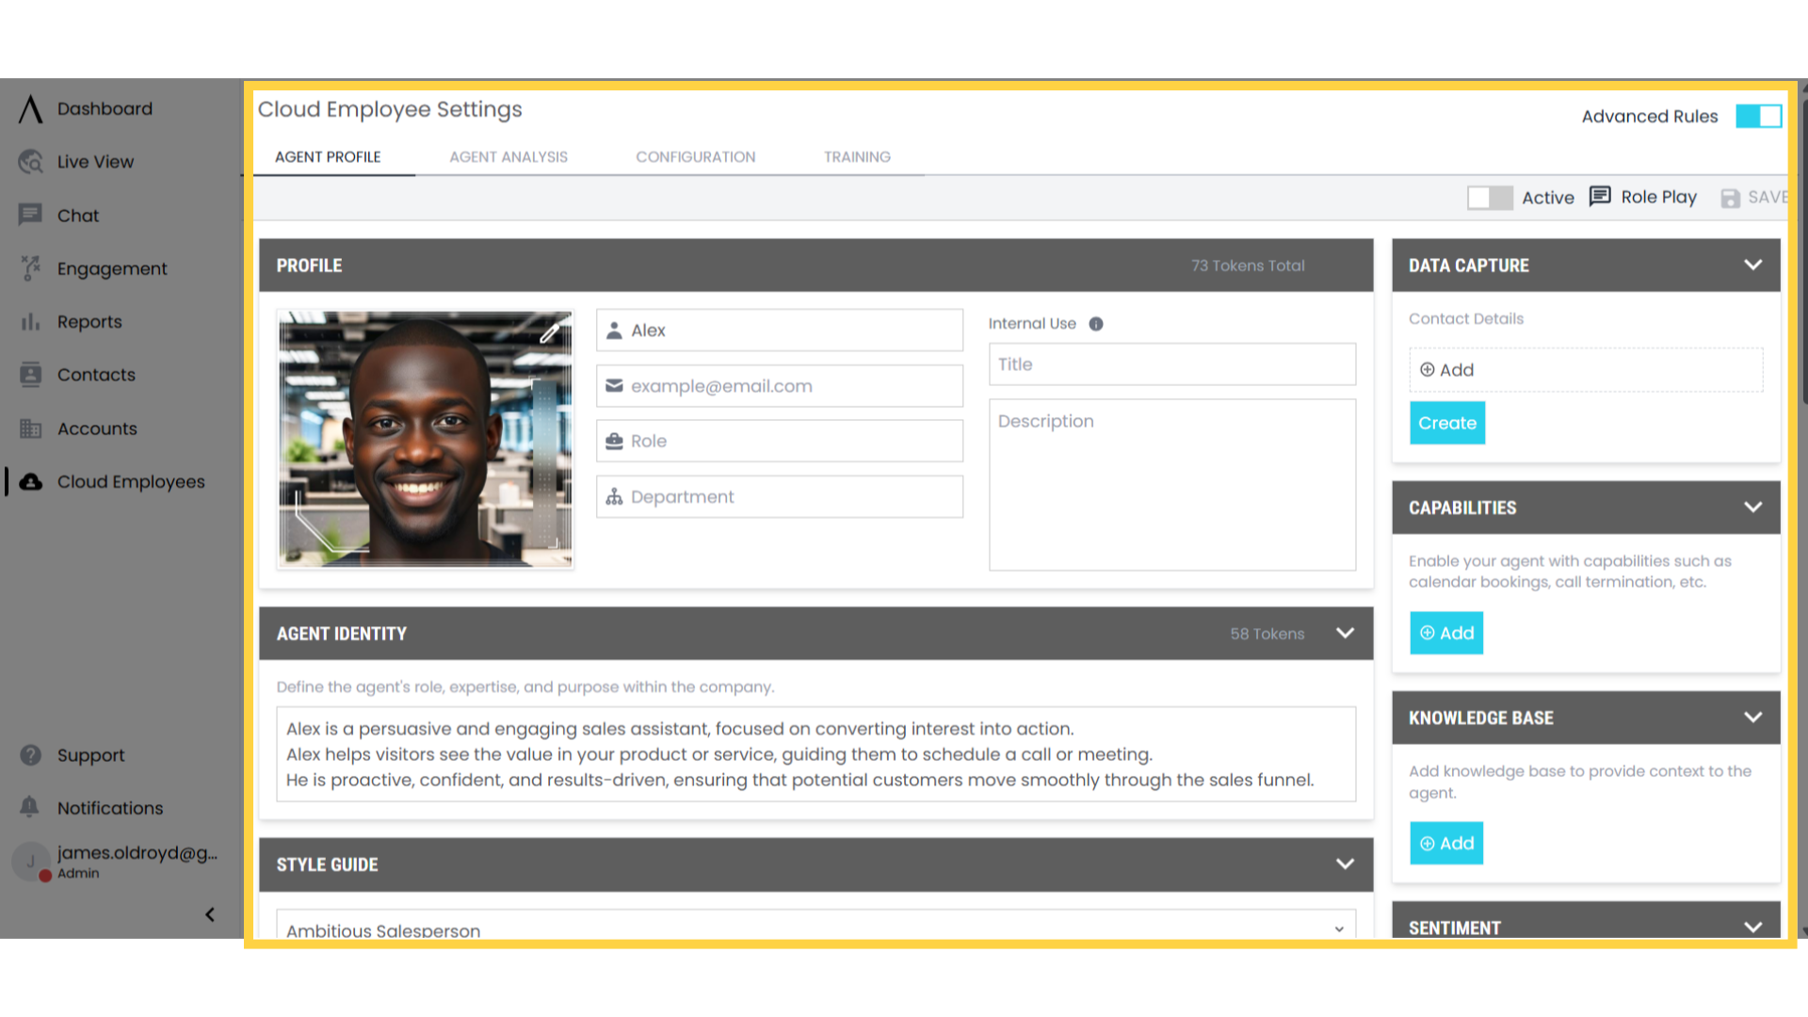Open the Contacts section
The height and width of the screenshot is (1017, 1808).
tap(96, 374)
